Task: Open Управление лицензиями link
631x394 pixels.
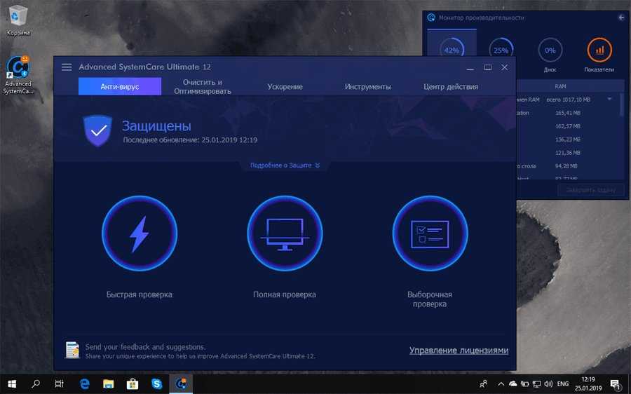Action: pyautogui.click(x=459, y=351)
